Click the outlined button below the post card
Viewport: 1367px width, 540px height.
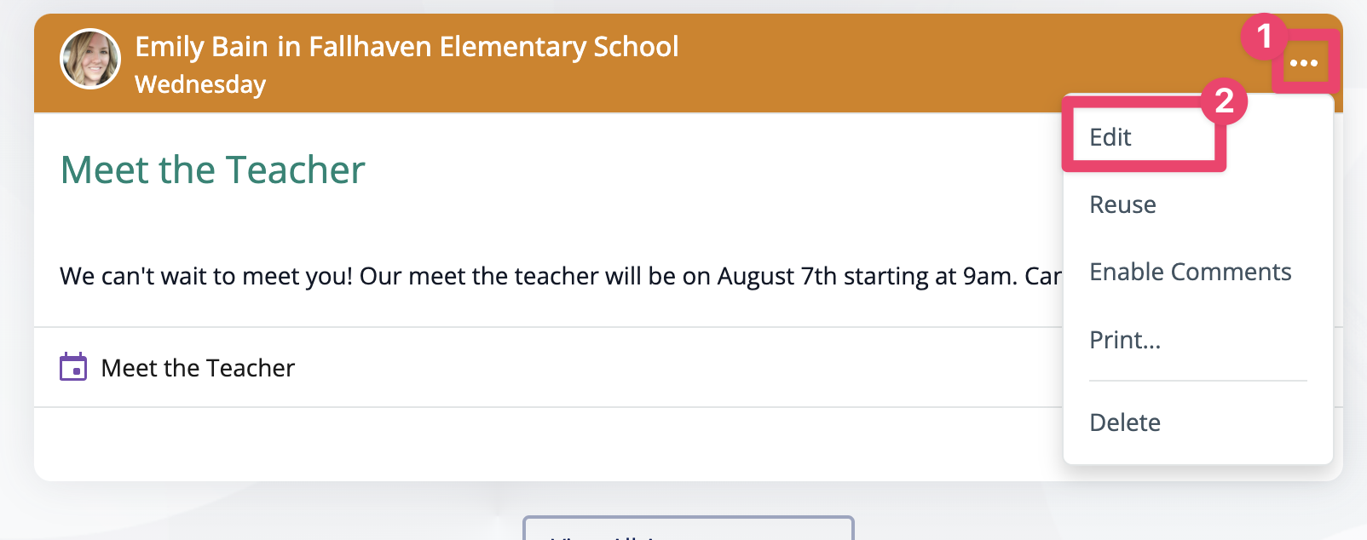pos(689,527)
